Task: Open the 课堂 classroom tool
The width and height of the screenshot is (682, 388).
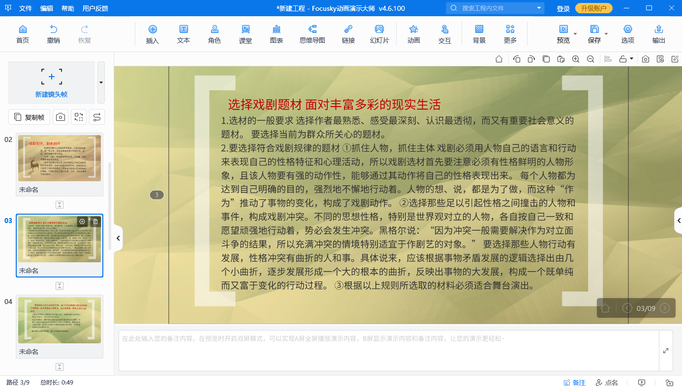Action: tap(246, 34)
